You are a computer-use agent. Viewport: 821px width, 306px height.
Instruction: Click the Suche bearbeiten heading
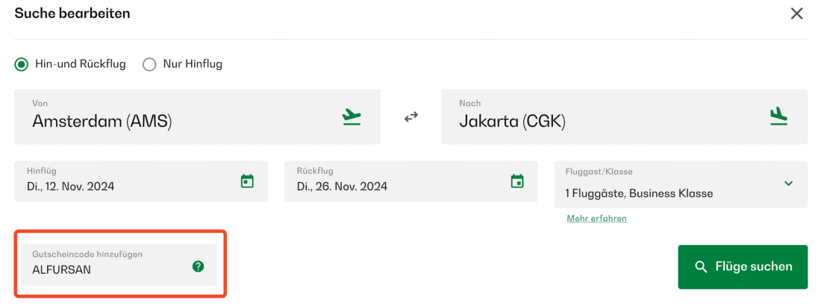tap(72, 13)
